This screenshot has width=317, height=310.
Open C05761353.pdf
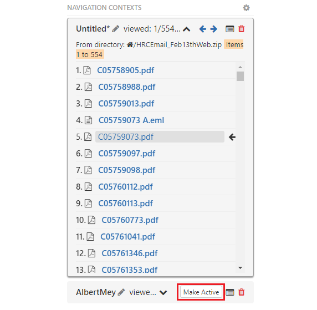(130, 270)
